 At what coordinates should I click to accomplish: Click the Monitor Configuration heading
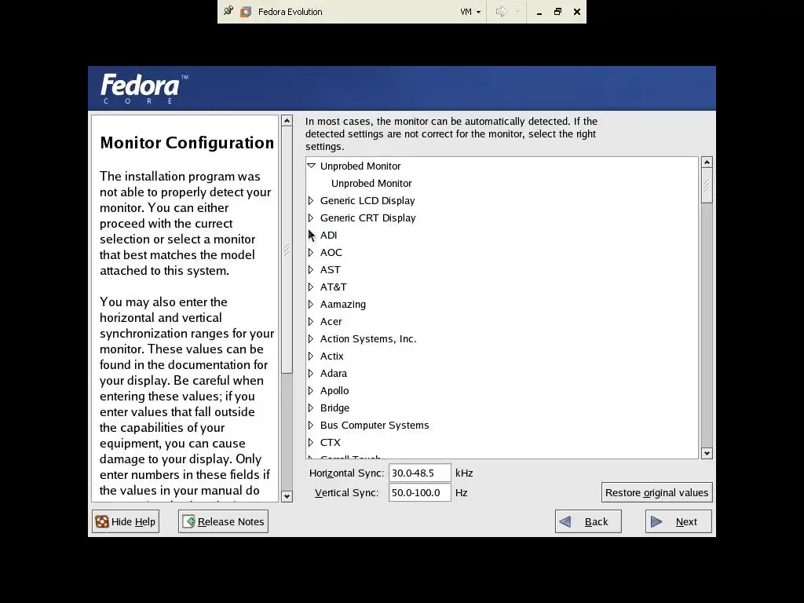click(x=187, y=143)
